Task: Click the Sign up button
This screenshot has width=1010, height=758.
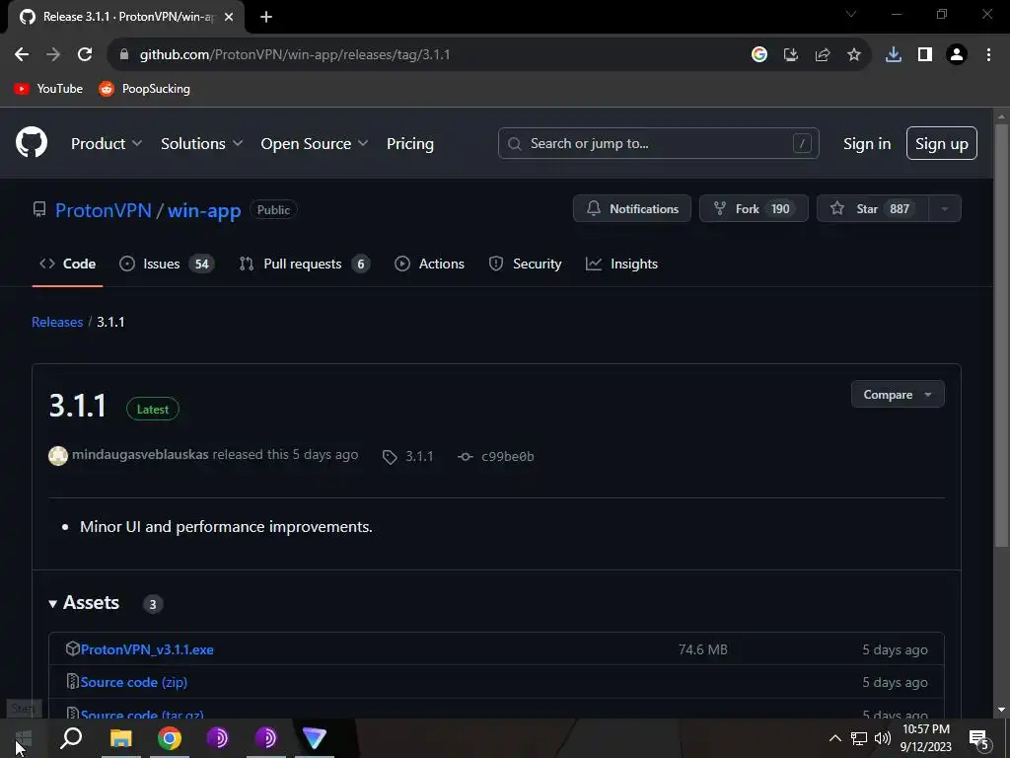Action: [942, 143]
